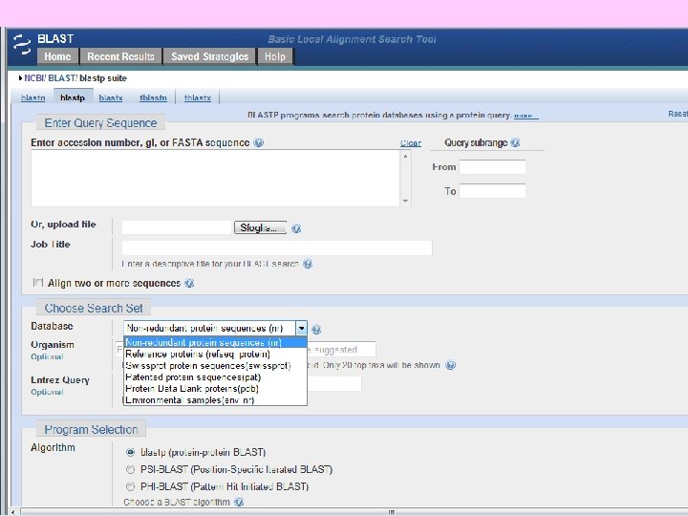The height and width of the screenshot is (516, 688).
Task: Click the Job Title input field
Action: pos(277,247)
